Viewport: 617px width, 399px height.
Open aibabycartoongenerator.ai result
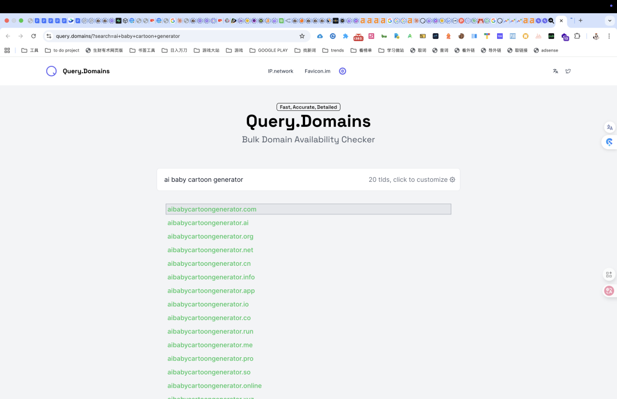point(208,222)
